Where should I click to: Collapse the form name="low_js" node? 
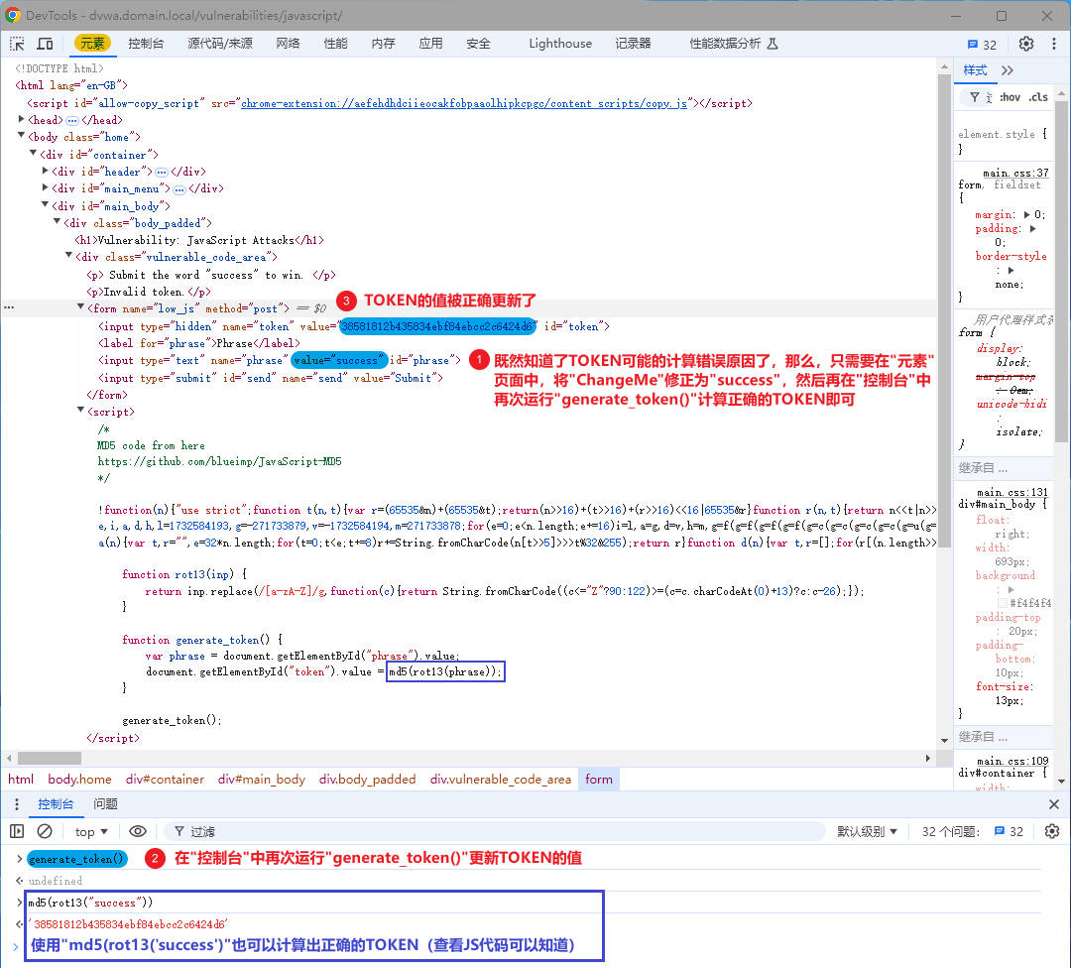[x=80, y=307]
